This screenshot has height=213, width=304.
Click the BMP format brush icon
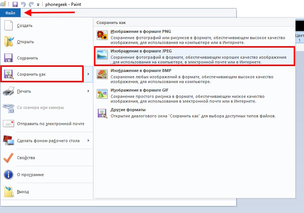click(x=102, y=74)
